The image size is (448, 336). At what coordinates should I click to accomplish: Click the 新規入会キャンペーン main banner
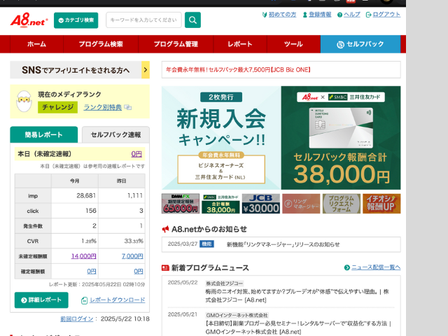(x=281, y=138)
